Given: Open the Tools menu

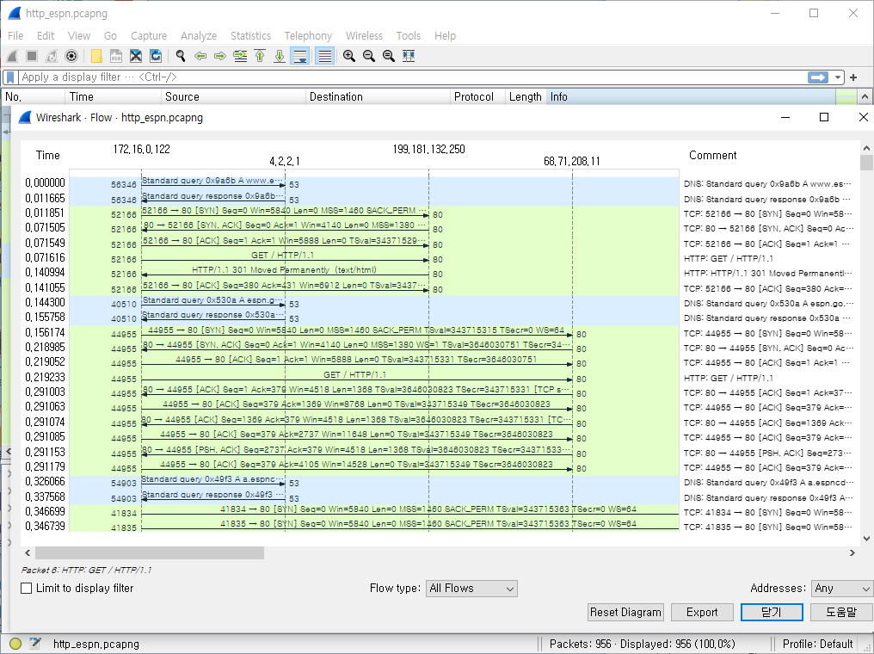Looking at the screenshot, I should coord(409,35).
